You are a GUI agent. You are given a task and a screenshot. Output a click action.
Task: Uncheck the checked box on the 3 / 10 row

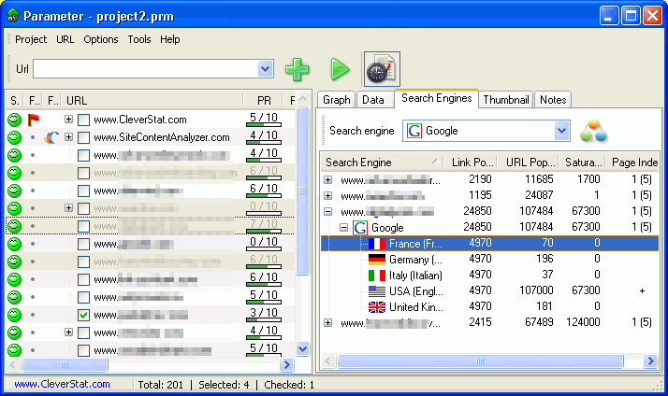[x=83, y=315]
